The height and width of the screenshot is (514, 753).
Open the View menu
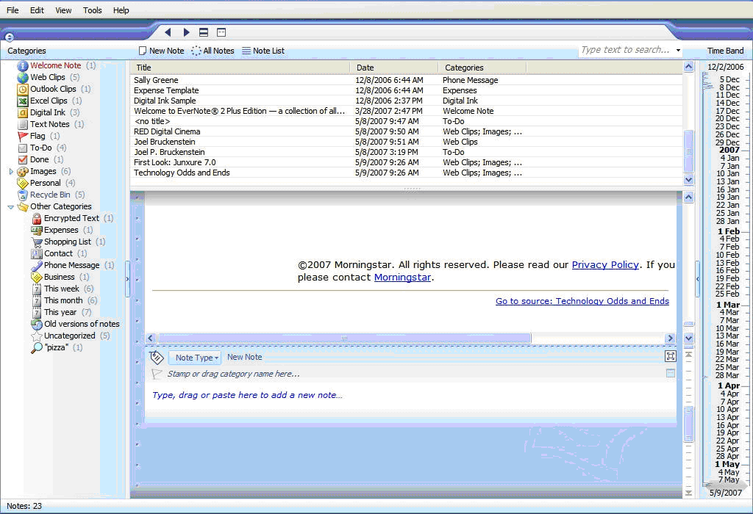click(63, 10)
